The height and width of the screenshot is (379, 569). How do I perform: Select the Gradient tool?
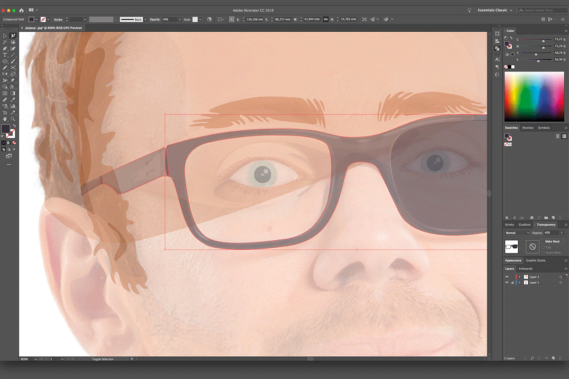coord(13,93)
